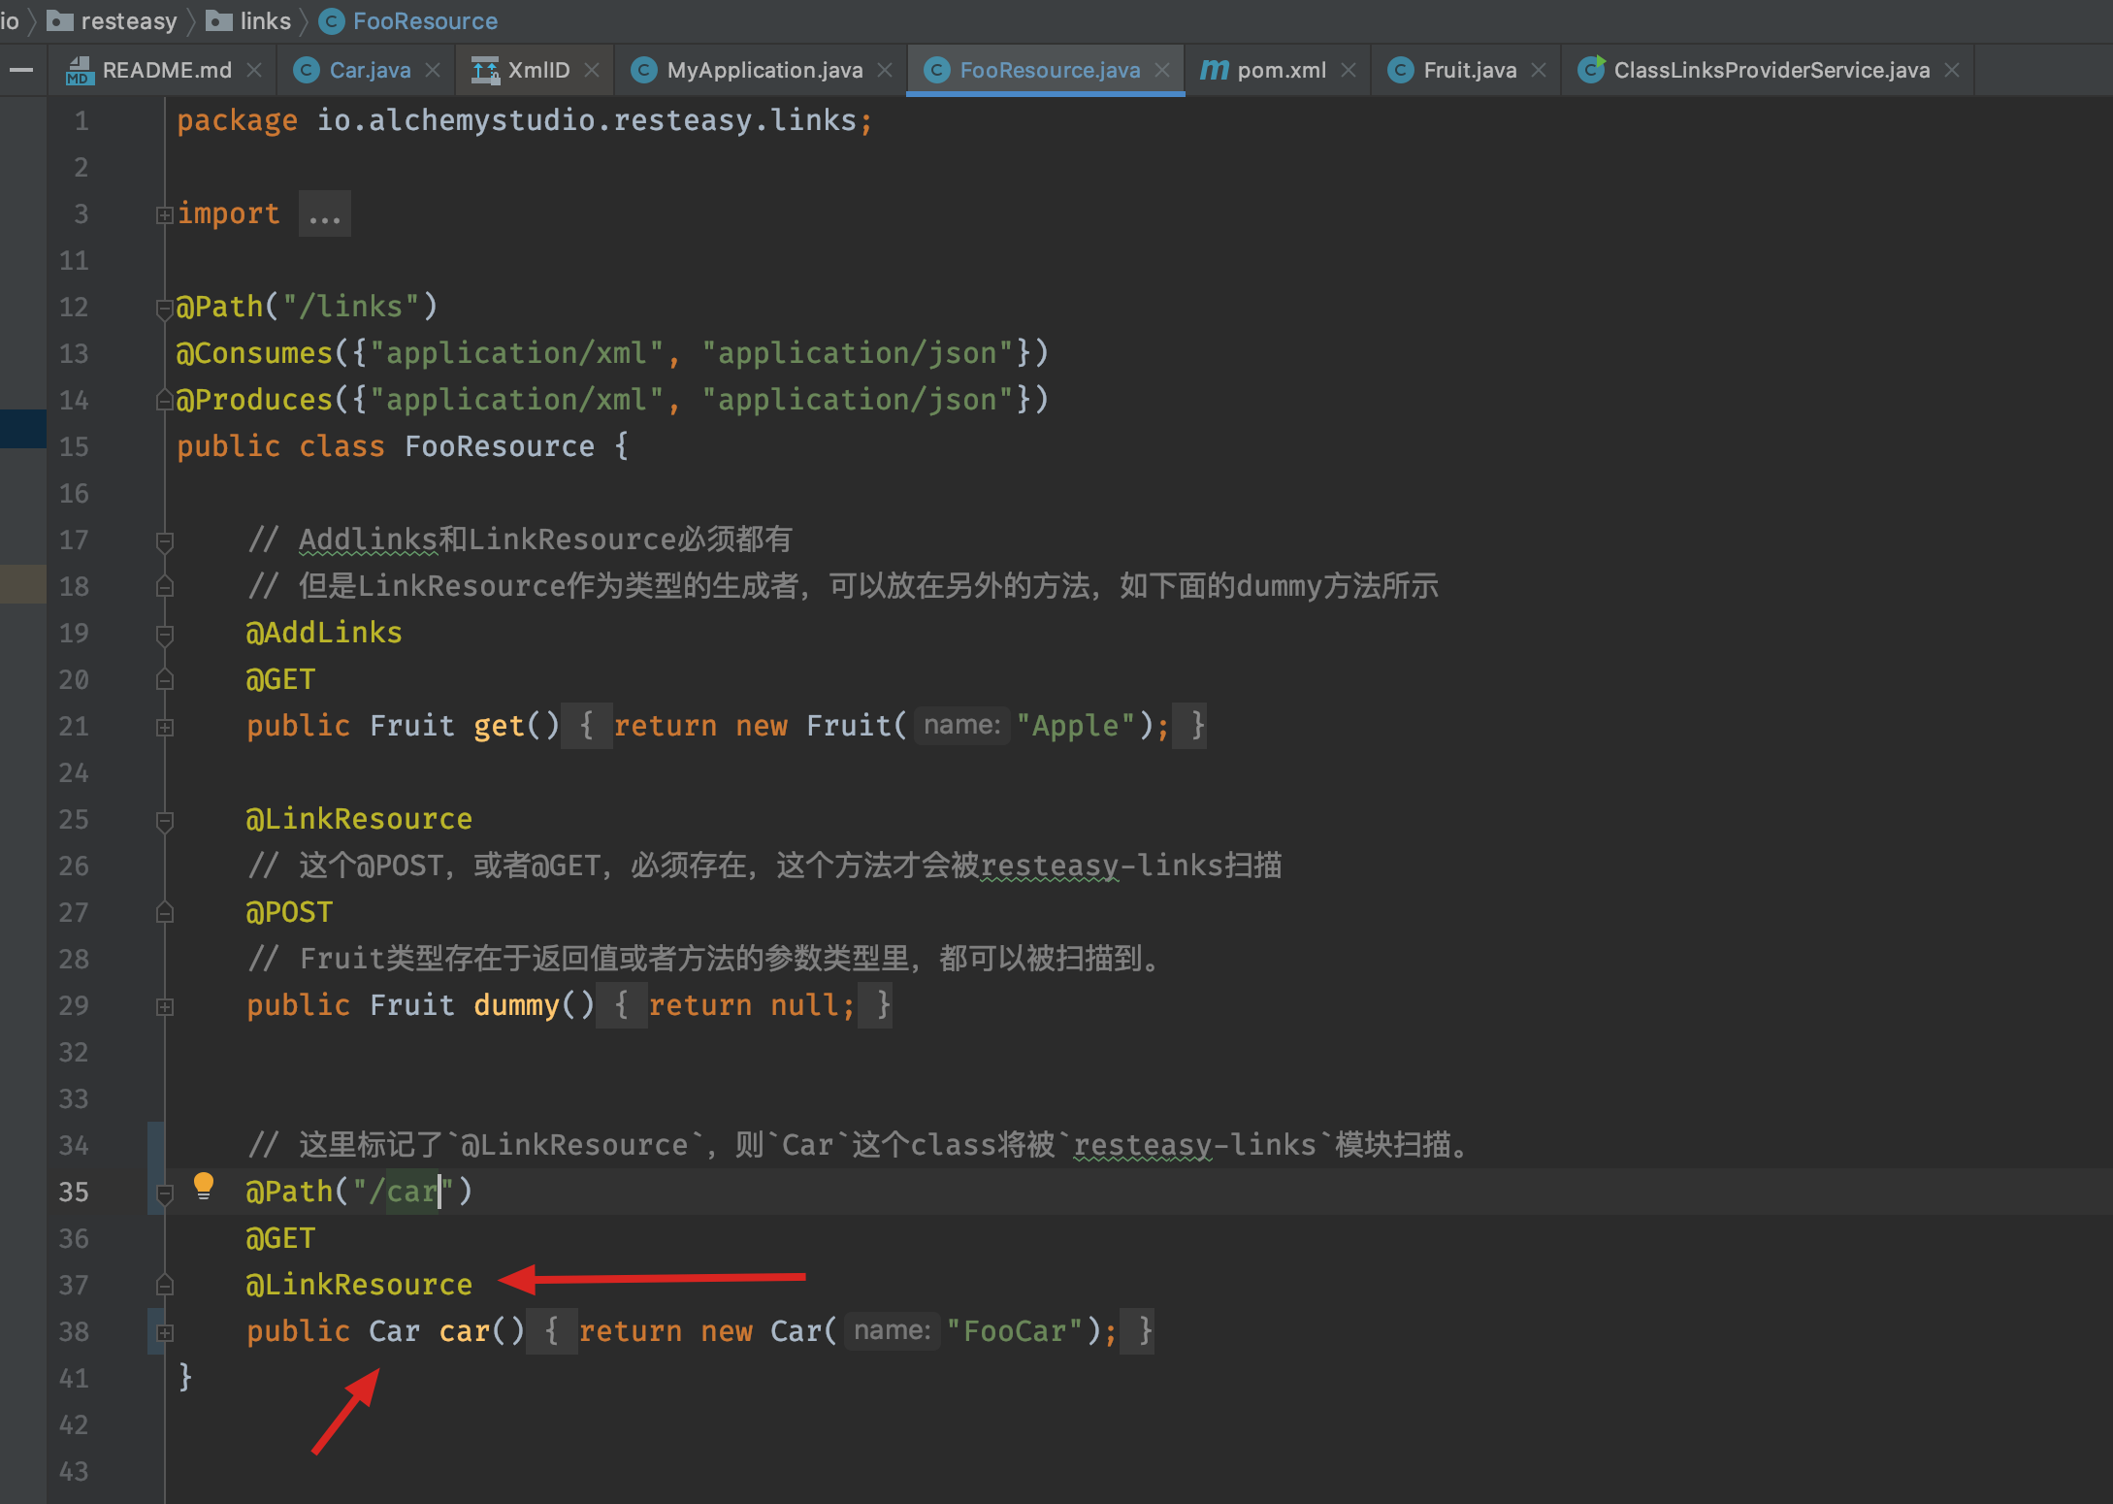This screenshot has height=1504, width=2113.
Task: Click the yellow lightbulb intention icon
Action: 204,1186
